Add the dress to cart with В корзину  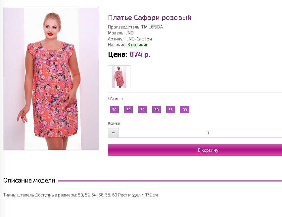tap(195, 150)
